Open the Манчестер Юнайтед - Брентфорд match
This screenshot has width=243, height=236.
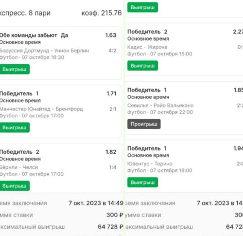[41, 109]
